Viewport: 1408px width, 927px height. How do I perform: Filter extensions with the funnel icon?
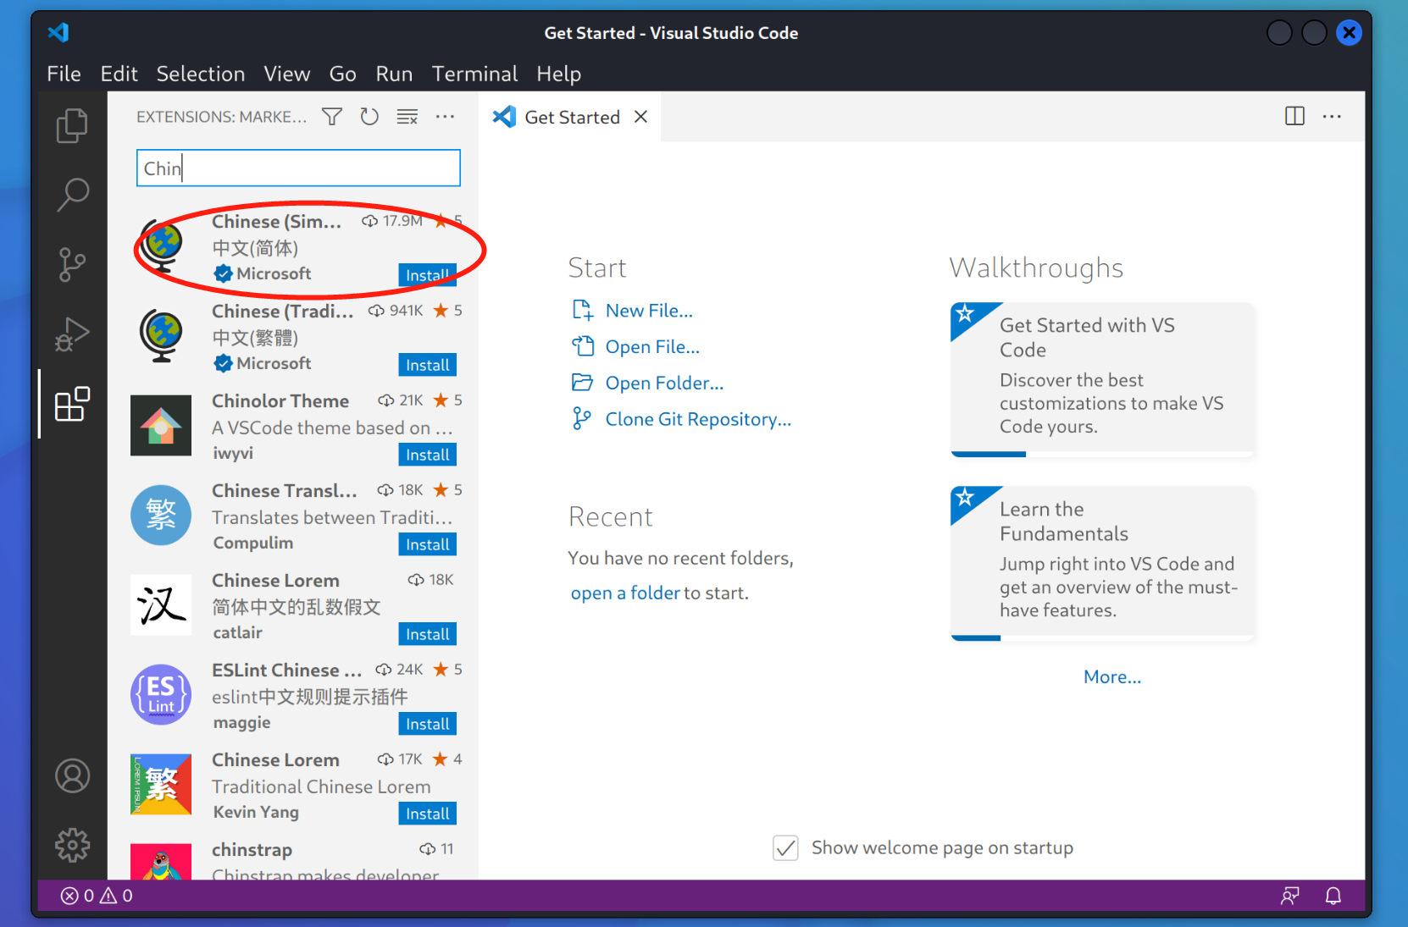(x=332, y=117)
